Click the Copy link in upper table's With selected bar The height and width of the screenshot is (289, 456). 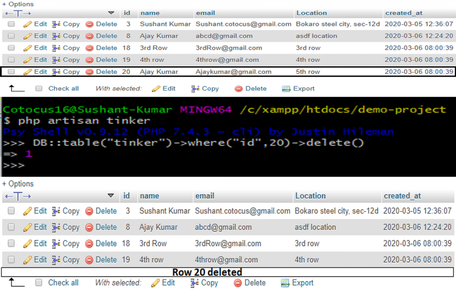click(210, 89)
